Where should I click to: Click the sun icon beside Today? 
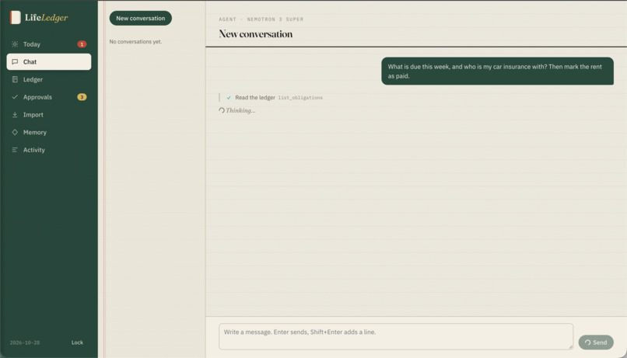point(15,44)
